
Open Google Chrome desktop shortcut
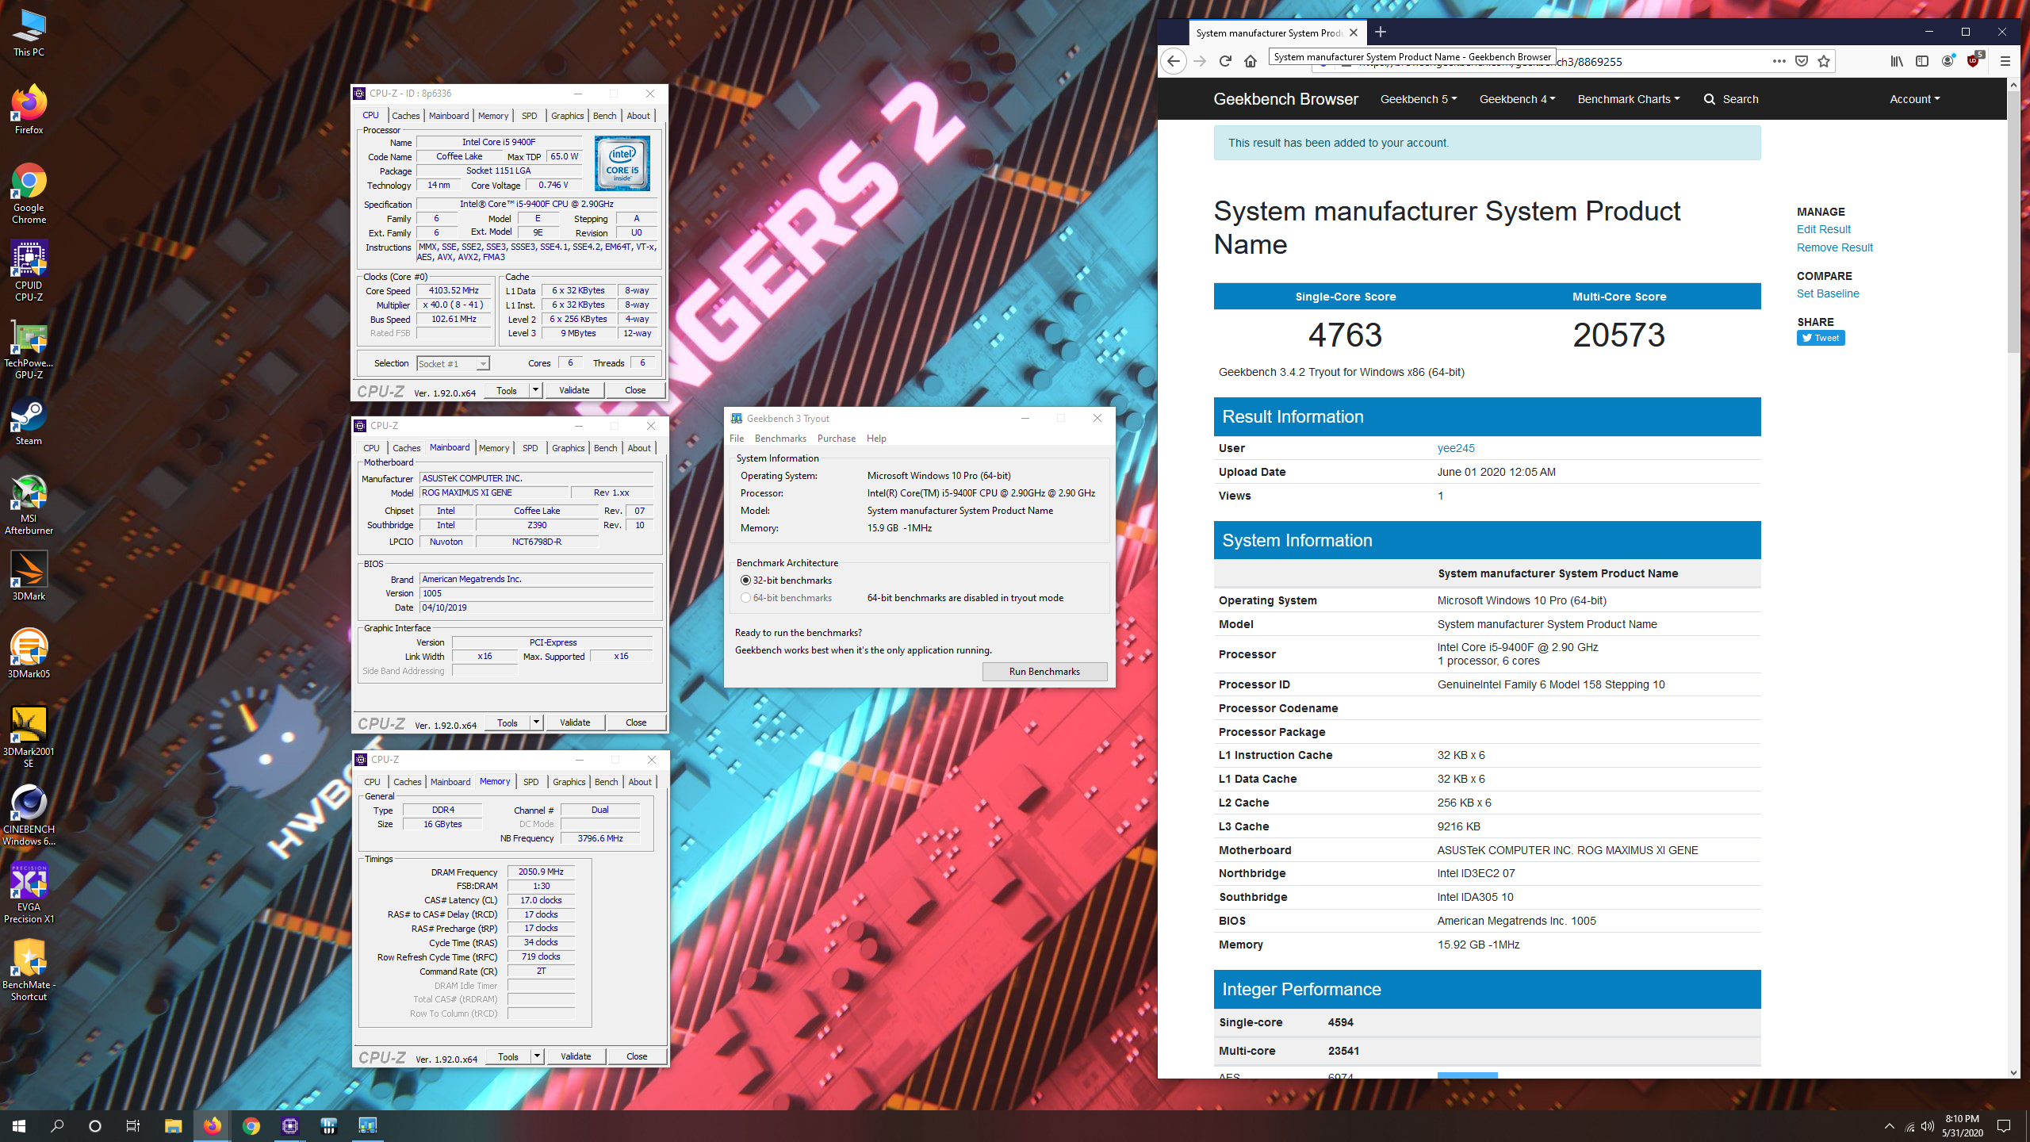29,194
